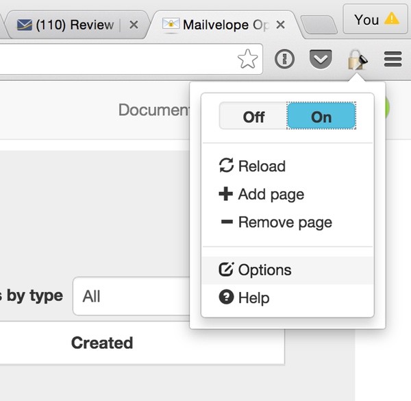Switch Mailvelope to On
411x401 pixels.
coord(321,116)
